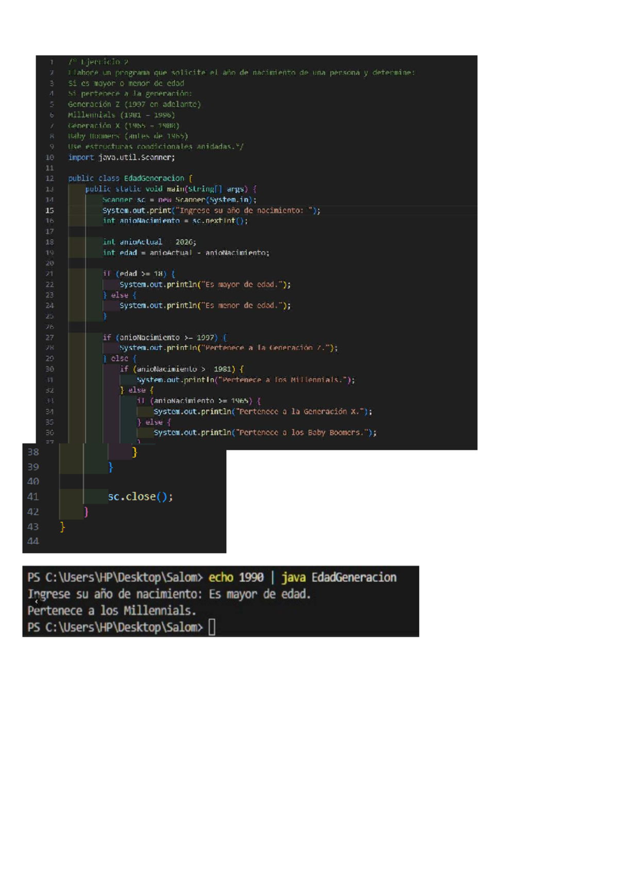The image size is (618, 874).
Task: Click the "if (edad >= 18) {" line
Action: 139,274
